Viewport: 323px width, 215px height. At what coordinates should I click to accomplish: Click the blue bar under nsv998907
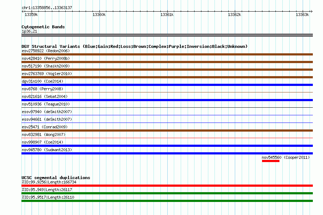click(x=167, y=146)
